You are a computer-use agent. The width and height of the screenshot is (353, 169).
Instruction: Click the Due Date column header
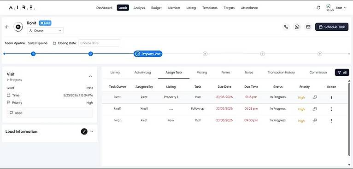click(x=224, y=87)
